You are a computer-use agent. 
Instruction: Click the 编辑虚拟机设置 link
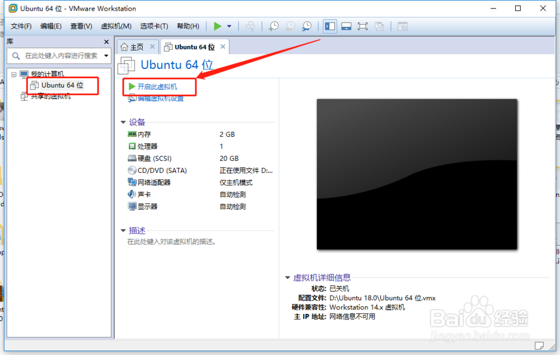[160, 99]
